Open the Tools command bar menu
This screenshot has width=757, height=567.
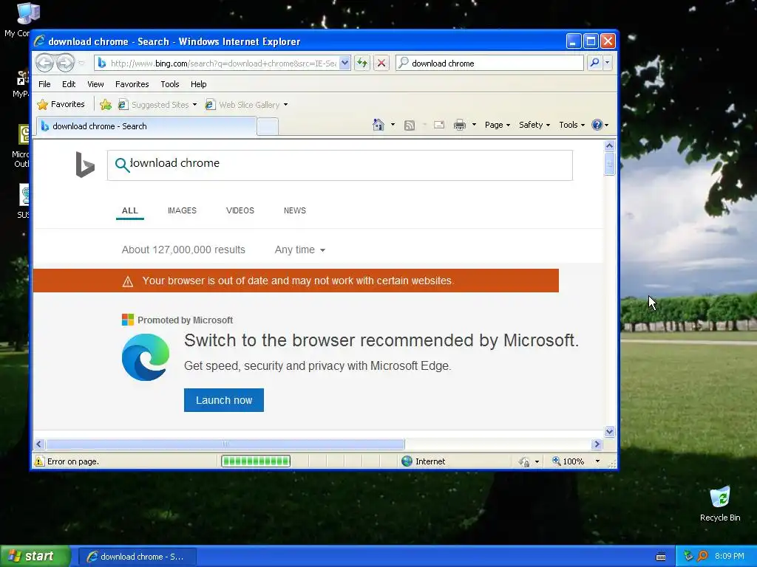pos(571,125)
